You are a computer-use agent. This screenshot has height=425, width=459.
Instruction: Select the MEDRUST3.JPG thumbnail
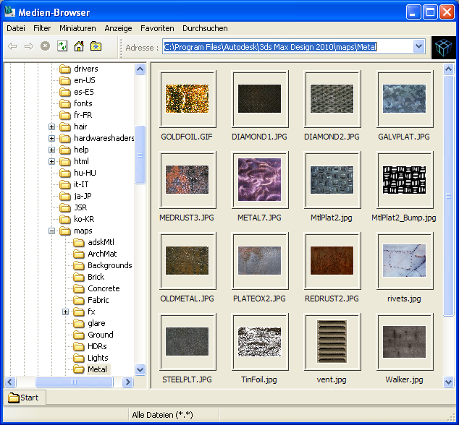tap(188, 180)
